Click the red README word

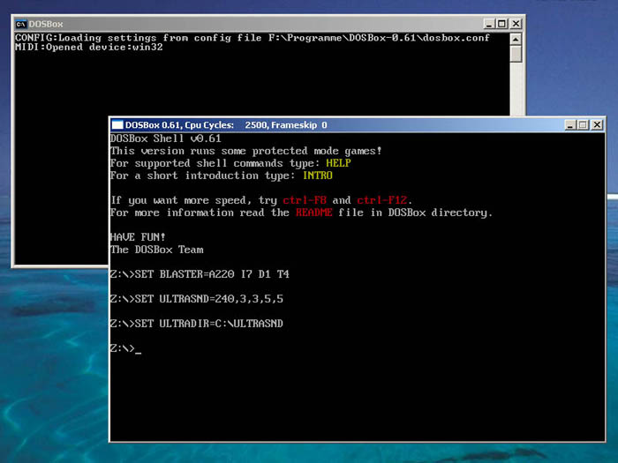(x=314, y=213)
